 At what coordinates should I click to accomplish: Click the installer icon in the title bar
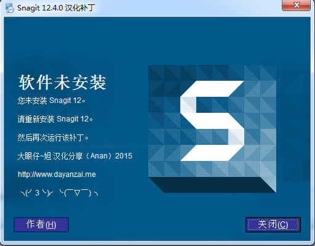click(x=9, y=8)
